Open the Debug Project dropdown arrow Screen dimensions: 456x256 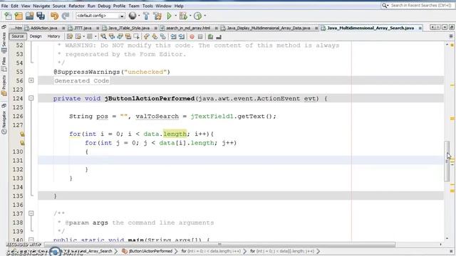[190, 16]
